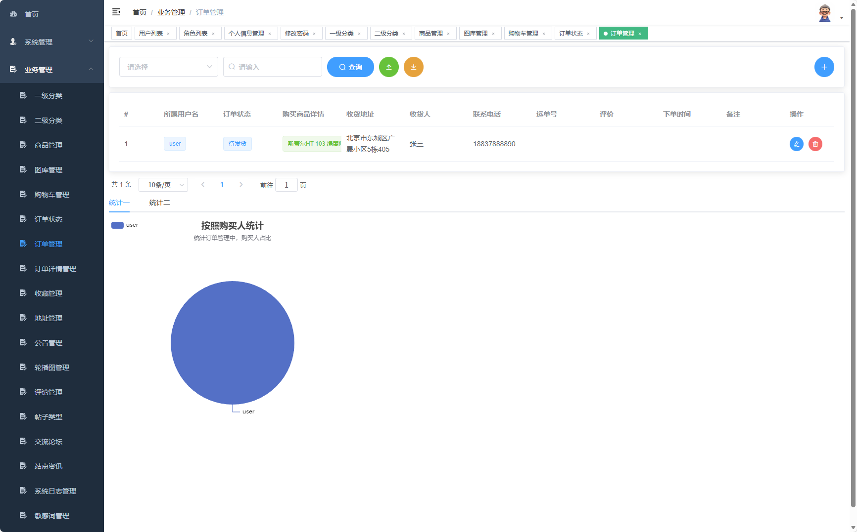Open 订单详情管理 in the sidebar
The width and height of the screenshot is (857, 532).
click(55, 269)
